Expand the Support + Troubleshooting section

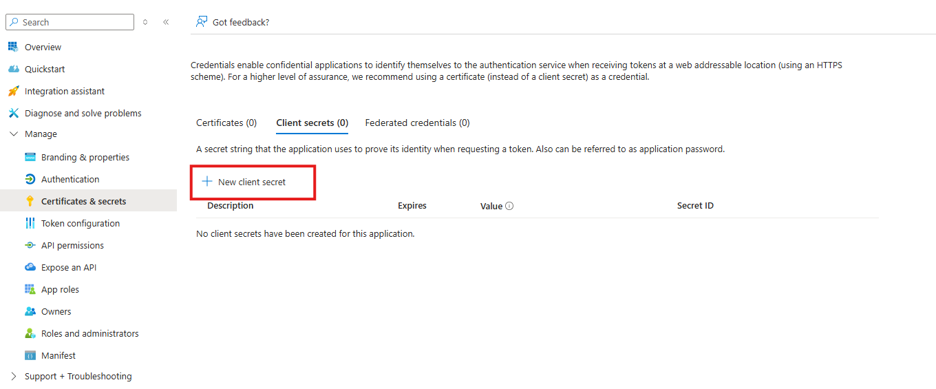pyautogui.click(x=13, y=377)
